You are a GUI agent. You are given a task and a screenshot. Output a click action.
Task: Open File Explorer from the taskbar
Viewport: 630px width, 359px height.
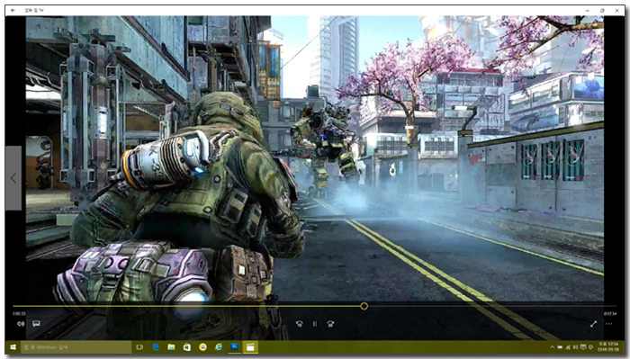coord(171,347)
